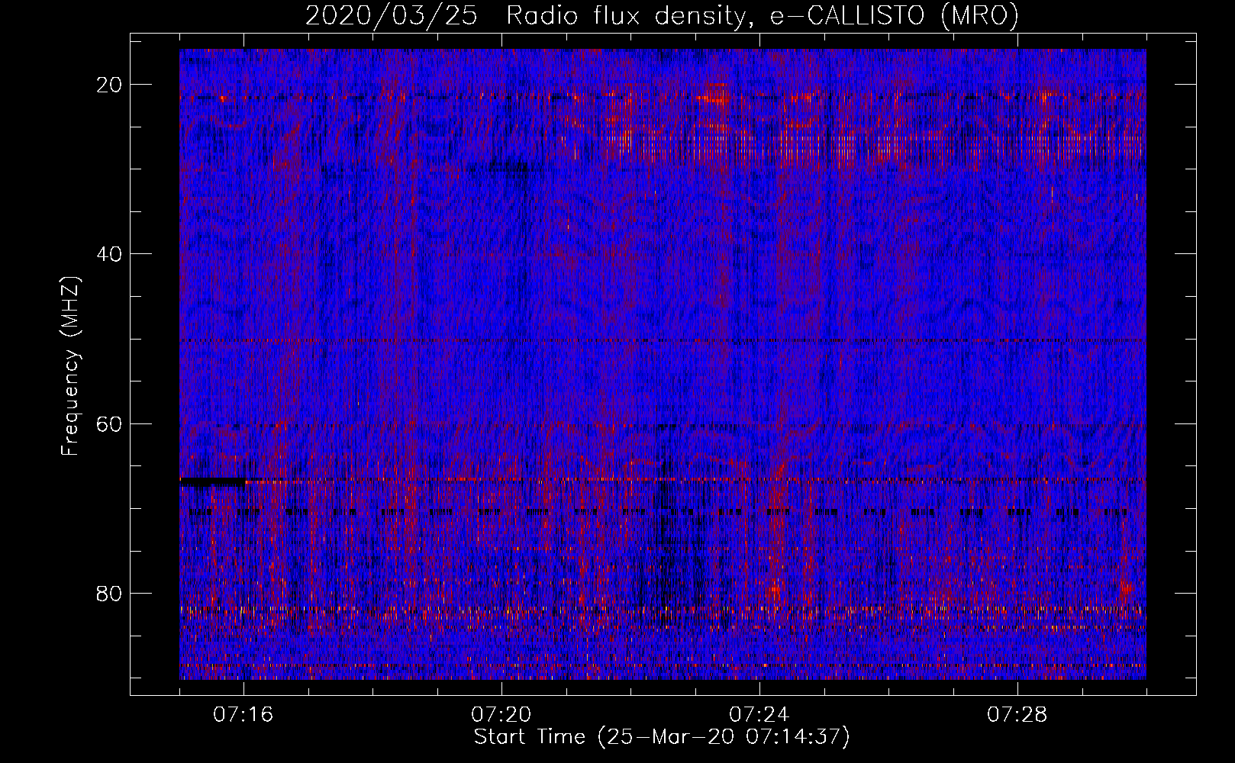Click the solid black bar near 67 MHz
Screen dimensions: 1235x763
(x=213, y=481)
